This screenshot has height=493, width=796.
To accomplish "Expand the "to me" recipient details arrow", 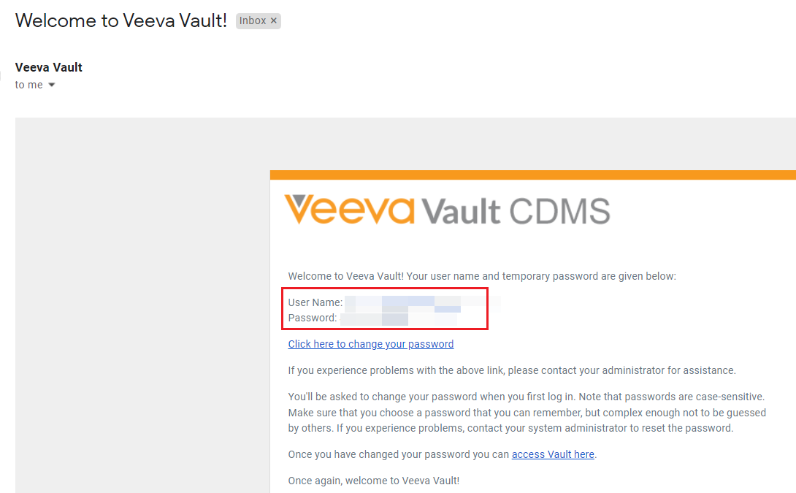I will pos(52,85).
